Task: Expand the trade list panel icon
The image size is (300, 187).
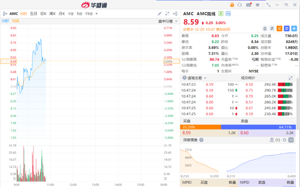Action: pos(290,78)
